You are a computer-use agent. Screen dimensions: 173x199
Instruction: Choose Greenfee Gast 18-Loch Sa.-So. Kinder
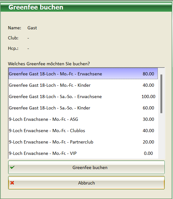83,108
